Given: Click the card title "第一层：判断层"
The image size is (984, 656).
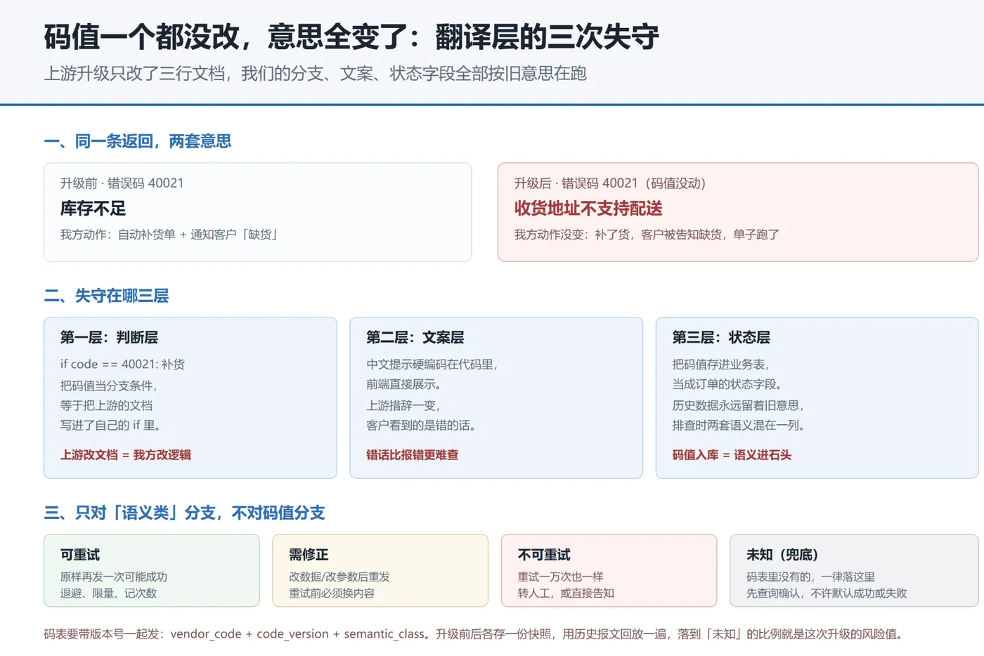Looking at the screenshot, I should click(x=109, y=337).
